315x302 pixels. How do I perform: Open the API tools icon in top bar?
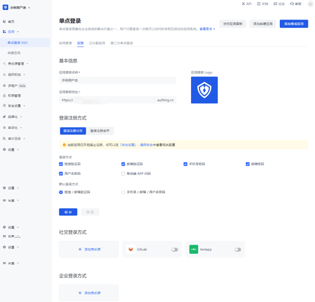(x=244, y=4)
